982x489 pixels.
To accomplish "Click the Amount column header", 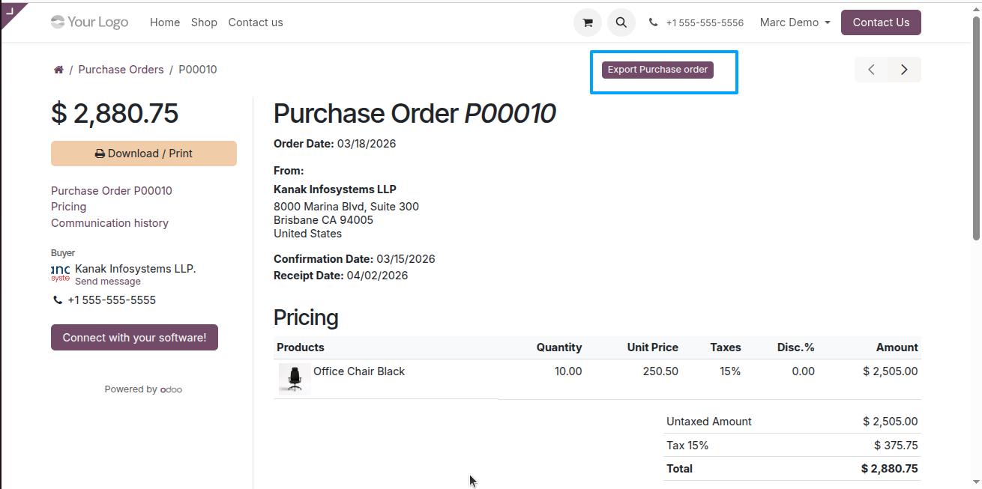I will tap(897, 347).
